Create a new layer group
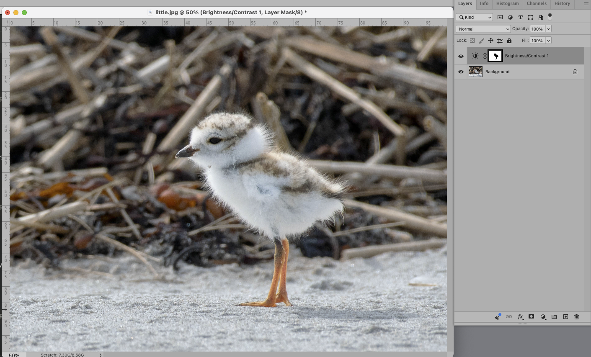This screenshot has height=357, width=591. coord(554,317)
